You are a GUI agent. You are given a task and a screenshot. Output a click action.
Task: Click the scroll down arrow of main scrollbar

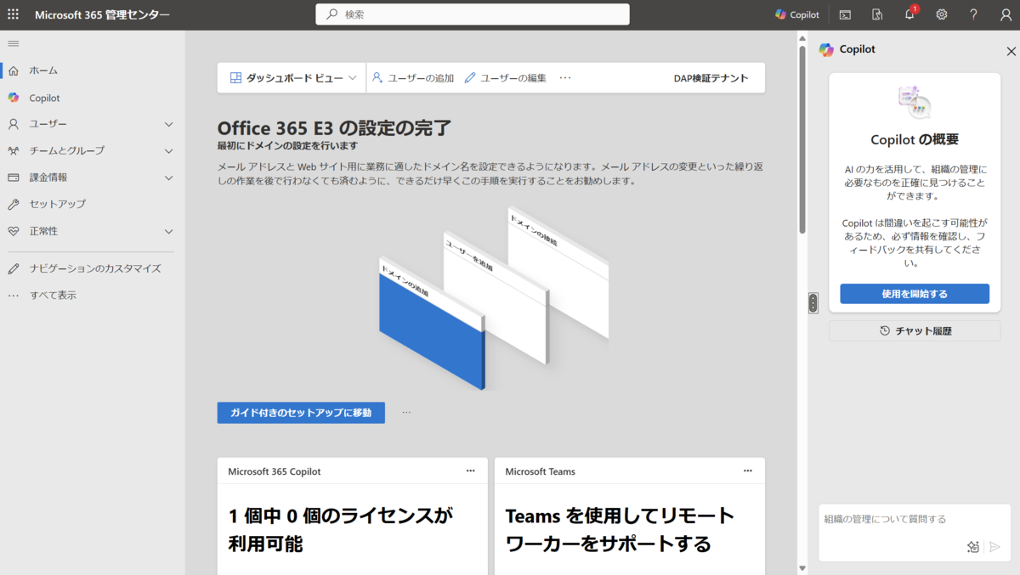802,568
